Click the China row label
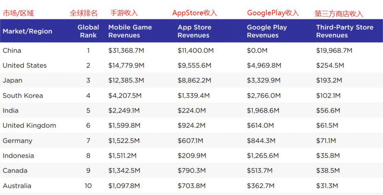 [x=12, y=51]
